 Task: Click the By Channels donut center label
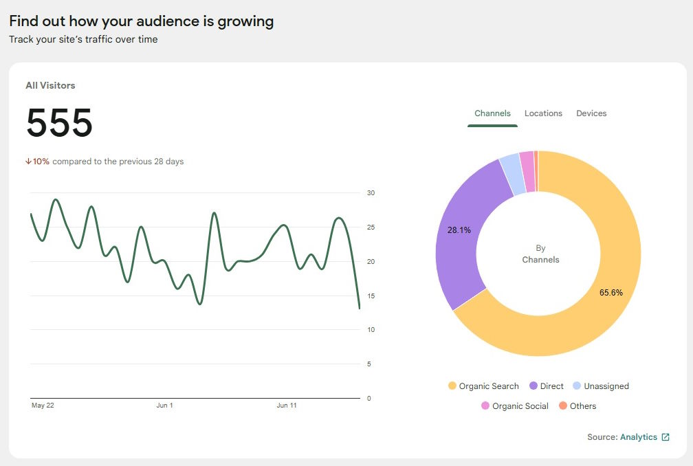540,254
